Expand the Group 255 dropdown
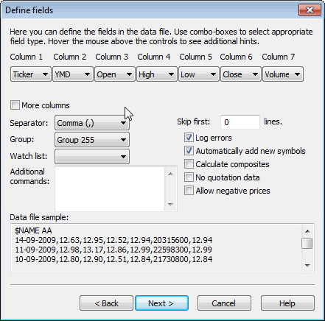325x321 pixels. pyautogui.click(x=92, y=140)
